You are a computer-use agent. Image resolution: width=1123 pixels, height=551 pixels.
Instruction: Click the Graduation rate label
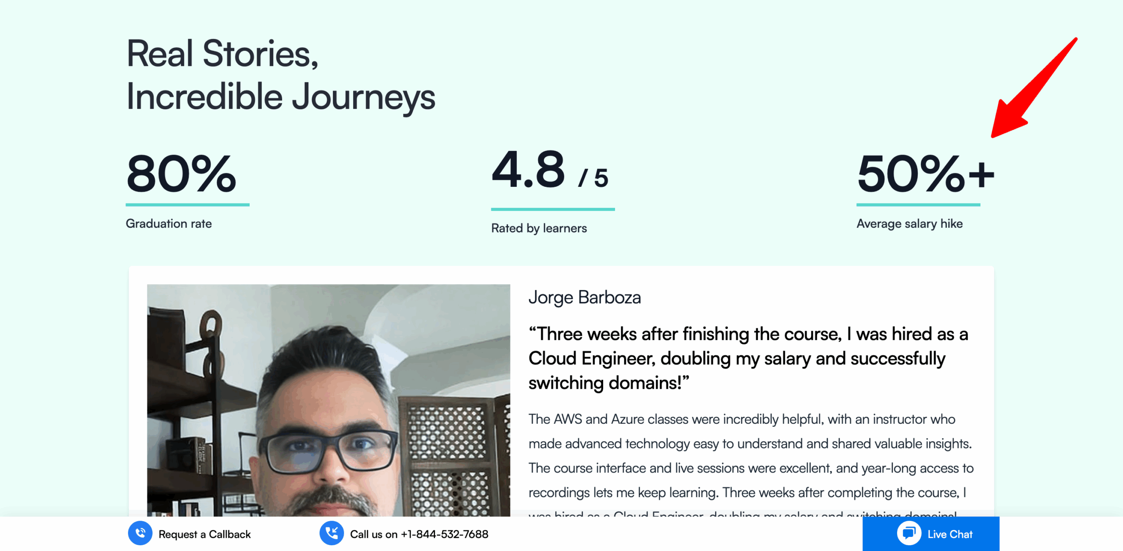(168, 224)
